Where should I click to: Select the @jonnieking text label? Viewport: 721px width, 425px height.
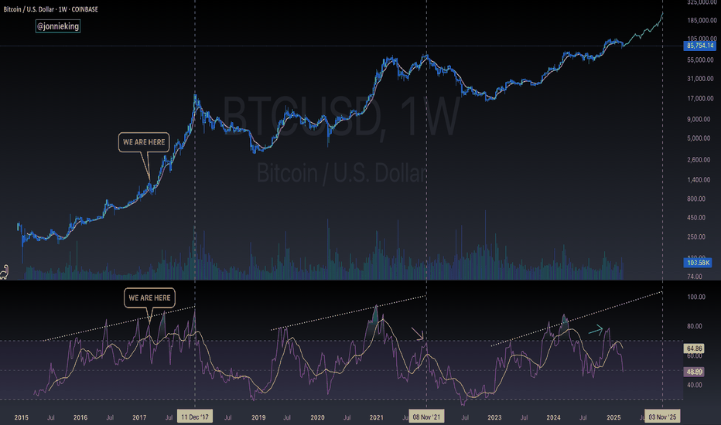(x=58, y=26)
